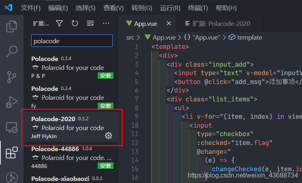Open the 运行(R) menu
Viewport: 302px width, 183px height.
click(x=170, y=8)
